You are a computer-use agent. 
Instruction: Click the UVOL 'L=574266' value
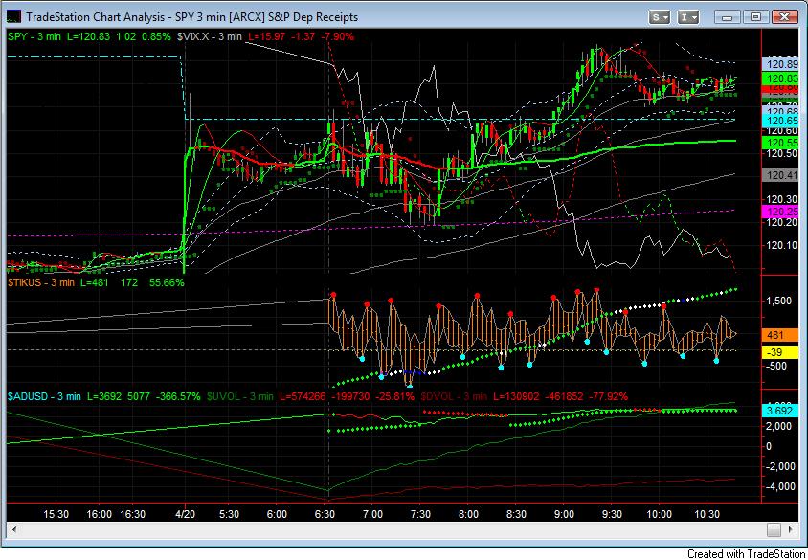click(x=303, y=396)
